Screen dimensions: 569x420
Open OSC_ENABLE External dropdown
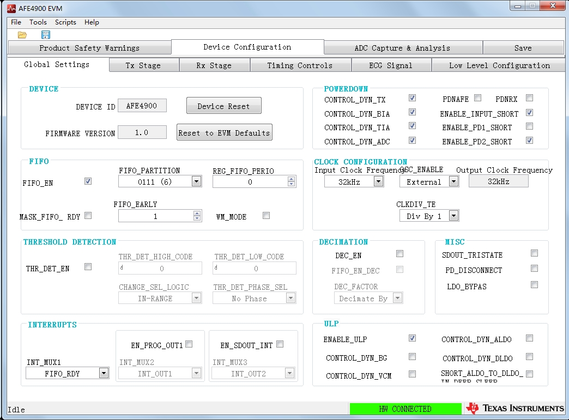[x=453, y=181]
